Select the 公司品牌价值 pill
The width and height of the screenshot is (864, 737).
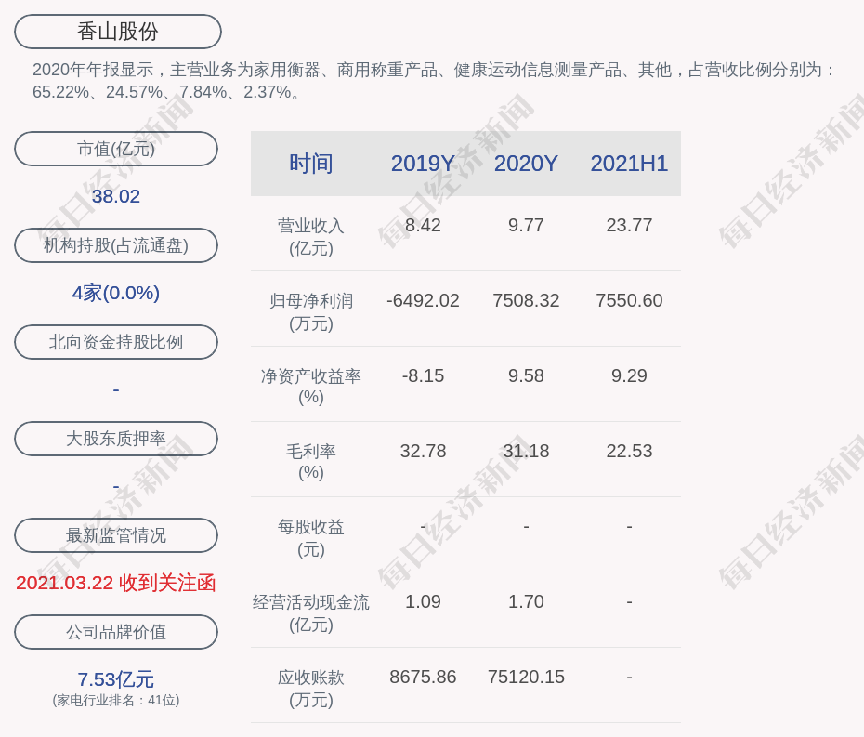pos(116,632)
